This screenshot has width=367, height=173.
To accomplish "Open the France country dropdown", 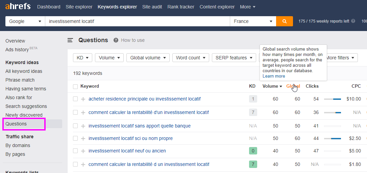I will [253, 21].
